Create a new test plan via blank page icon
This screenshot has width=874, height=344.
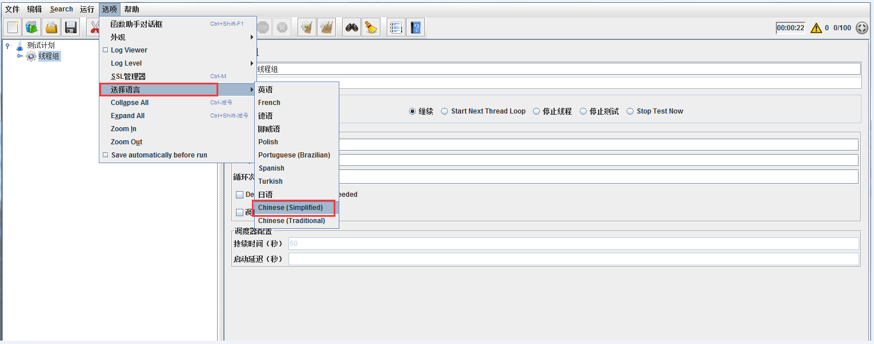tap(12, 27)
